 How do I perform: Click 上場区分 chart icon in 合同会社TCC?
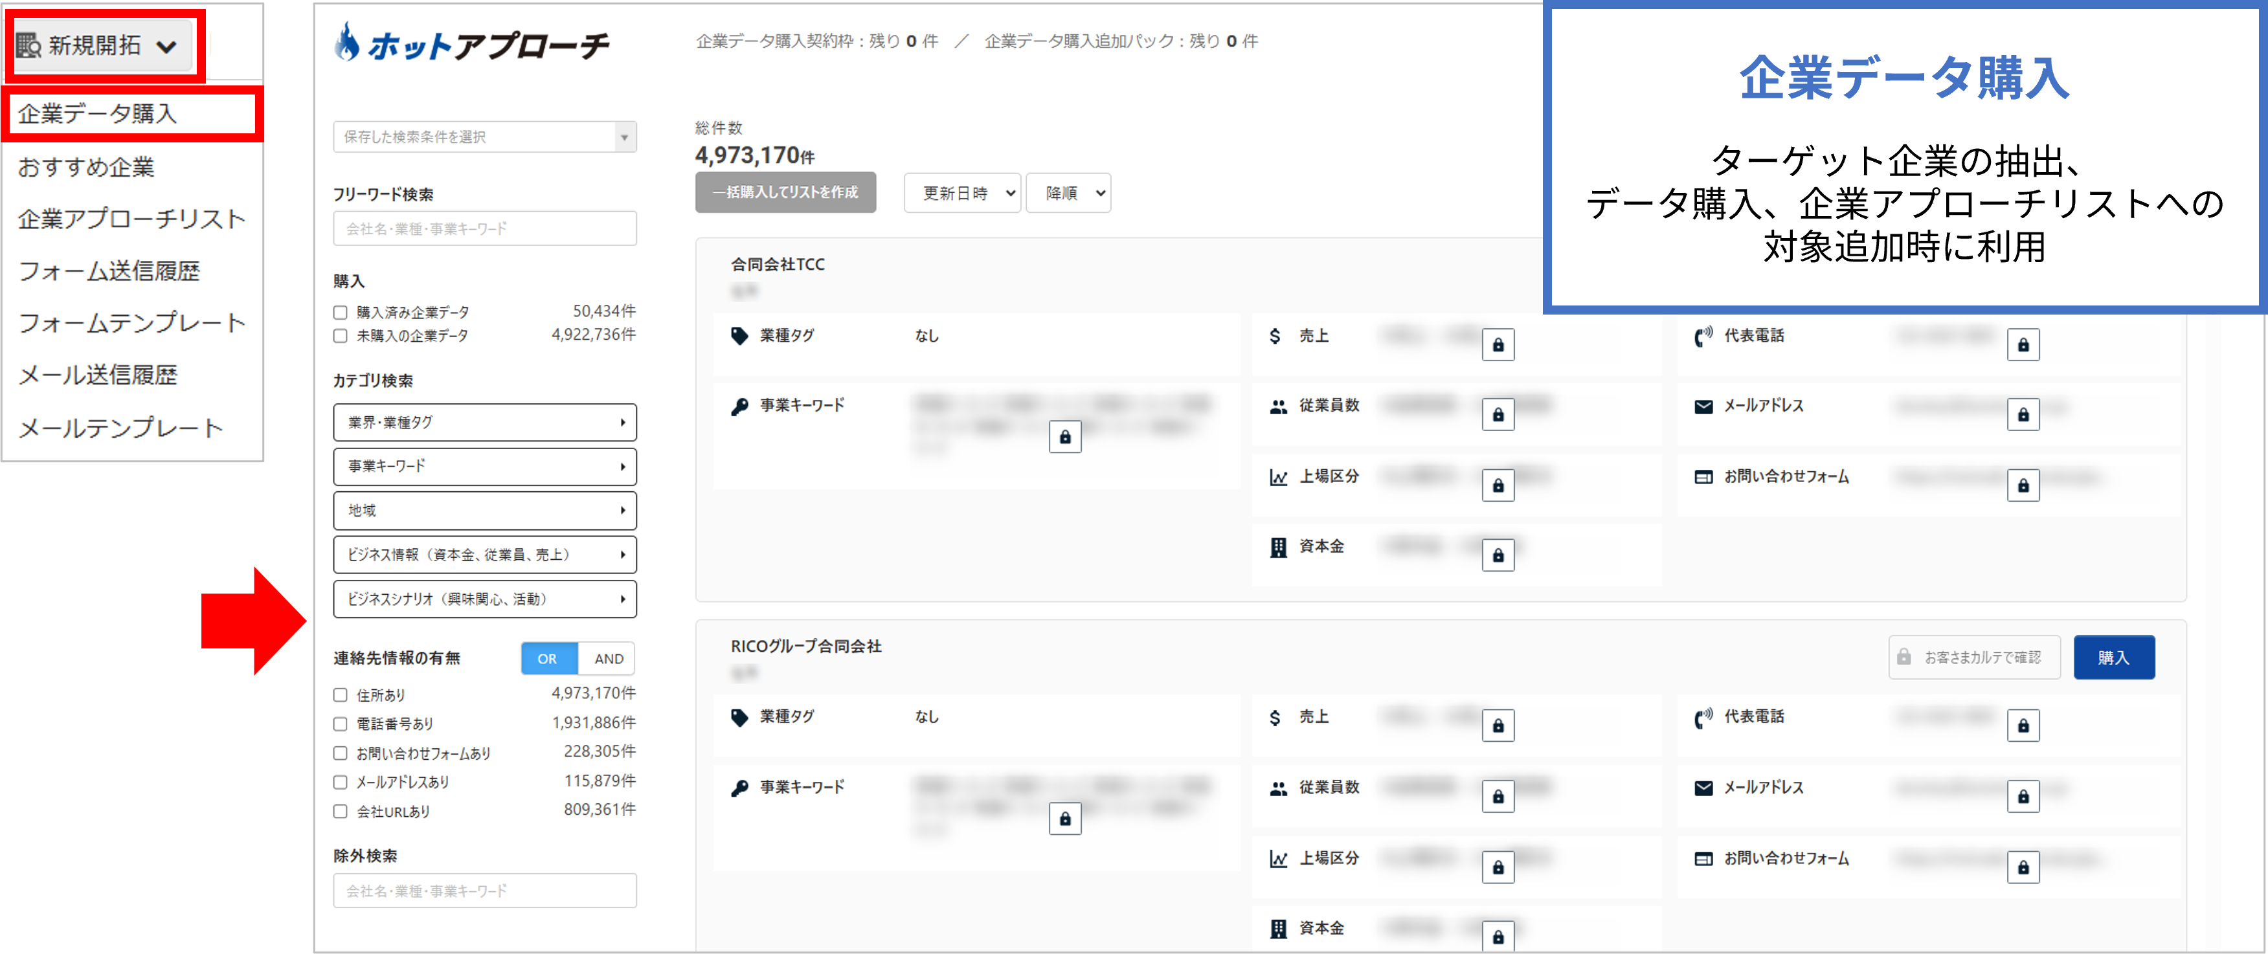click(x=1279, y=477)
